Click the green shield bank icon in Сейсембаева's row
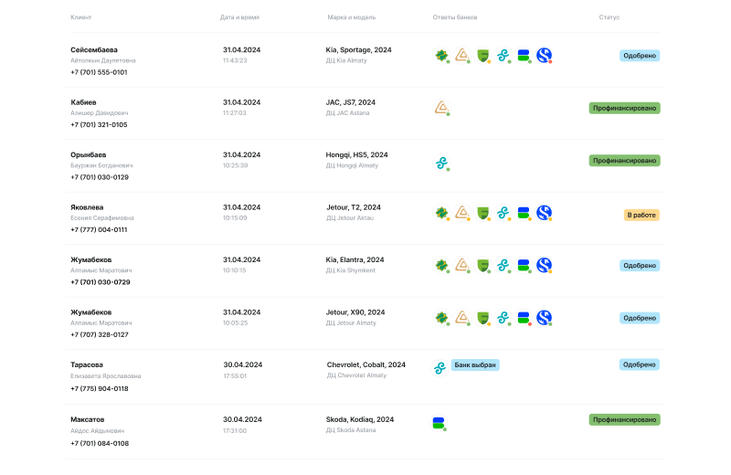 pos(482,56)
